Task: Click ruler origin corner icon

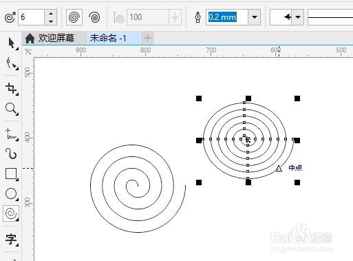Action: click(28, 52)
